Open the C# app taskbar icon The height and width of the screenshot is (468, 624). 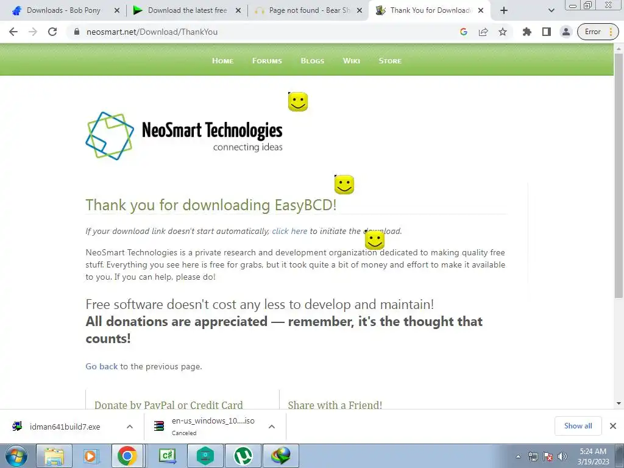click(x=167, y=456)
